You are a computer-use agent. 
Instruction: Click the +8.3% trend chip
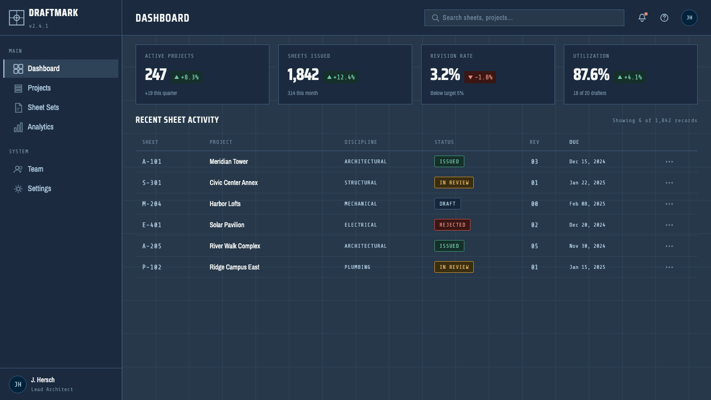point(186,77)
